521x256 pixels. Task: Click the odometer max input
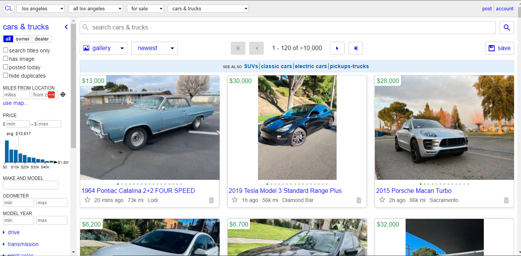click(52, 203)
